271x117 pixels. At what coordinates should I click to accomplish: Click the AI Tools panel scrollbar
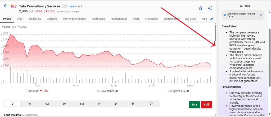tap(270, 58)
